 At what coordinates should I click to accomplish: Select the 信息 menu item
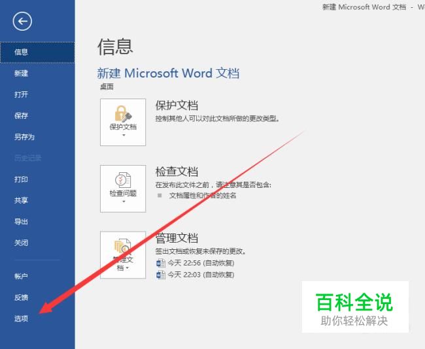point(37,52)
